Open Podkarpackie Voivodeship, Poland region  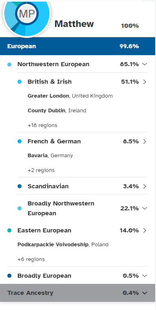pos(63,245)
